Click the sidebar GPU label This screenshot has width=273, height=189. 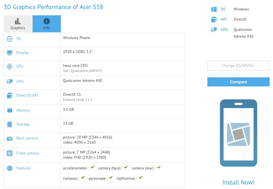pyautogui.click(x=224, y=30)
